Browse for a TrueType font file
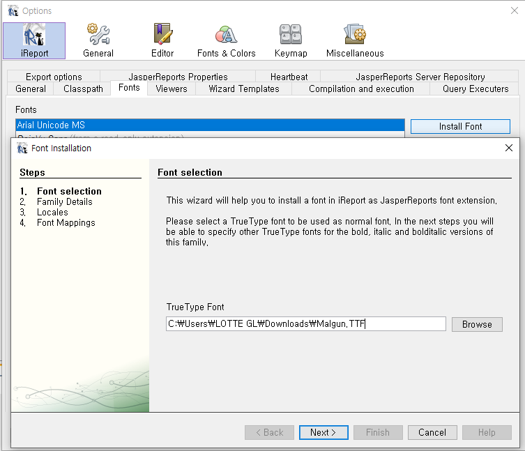 click(x=477, y=324)
